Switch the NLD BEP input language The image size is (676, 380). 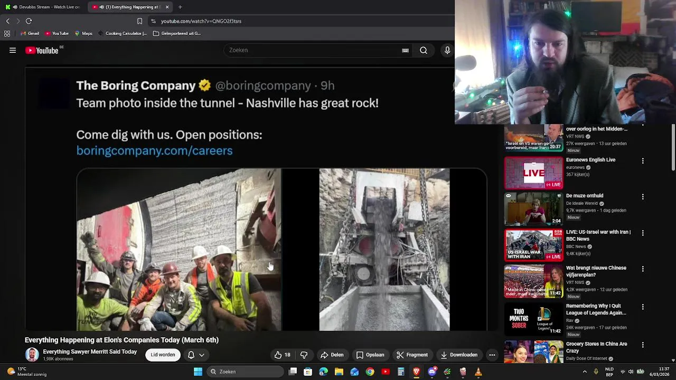[609, 372]
